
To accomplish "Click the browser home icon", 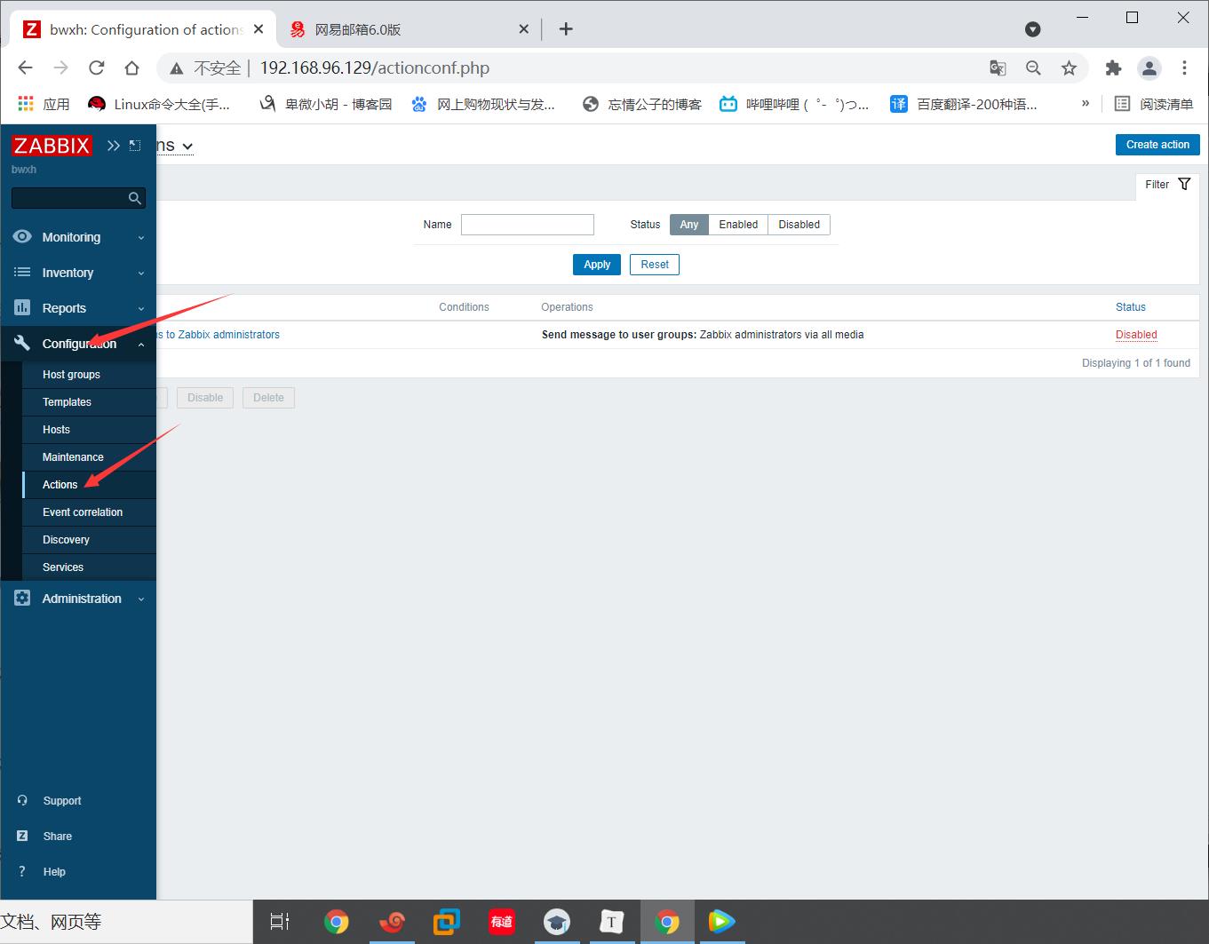I will pos(131,68).
